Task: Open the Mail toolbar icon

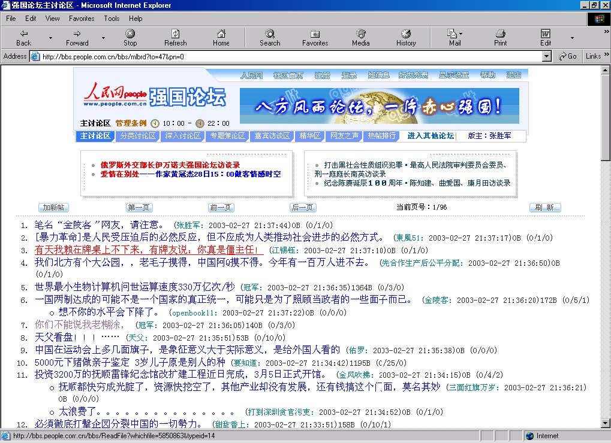Action: point(452,34)
